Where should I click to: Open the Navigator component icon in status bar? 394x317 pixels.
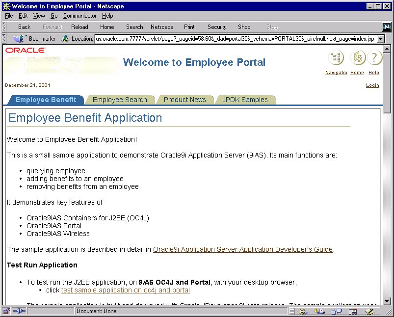[303, 312]
